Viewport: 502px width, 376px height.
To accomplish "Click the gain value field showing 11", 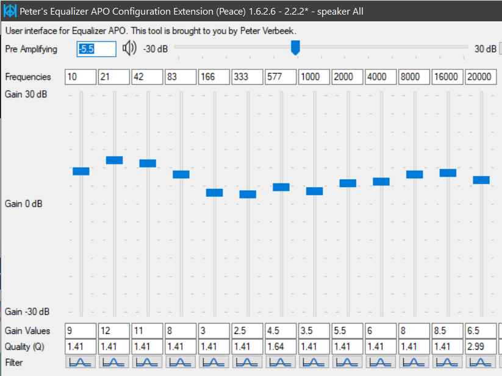I will (147, 330).
